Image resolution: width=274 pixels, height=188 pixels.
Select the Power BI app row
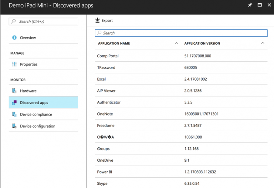pos(181,172)
